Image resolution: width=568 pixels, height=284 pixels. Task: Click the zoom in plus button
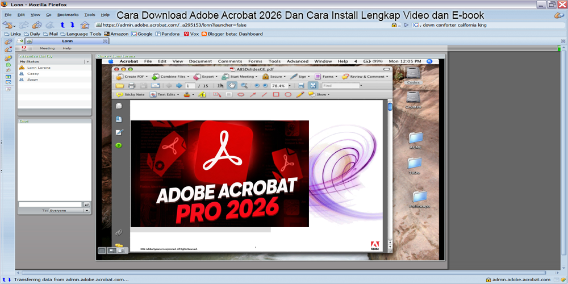coord(265,86)
